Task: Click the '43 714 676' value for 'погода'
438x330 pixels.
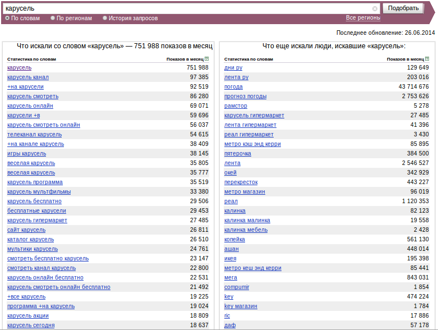Action: tap(414, 86)
